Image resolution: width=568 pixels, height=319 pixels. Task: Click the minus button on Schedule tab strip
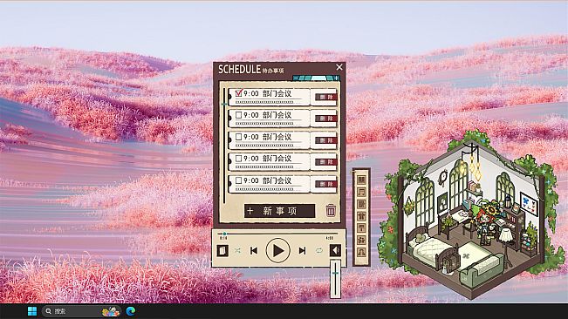click(x=296, y=78)
